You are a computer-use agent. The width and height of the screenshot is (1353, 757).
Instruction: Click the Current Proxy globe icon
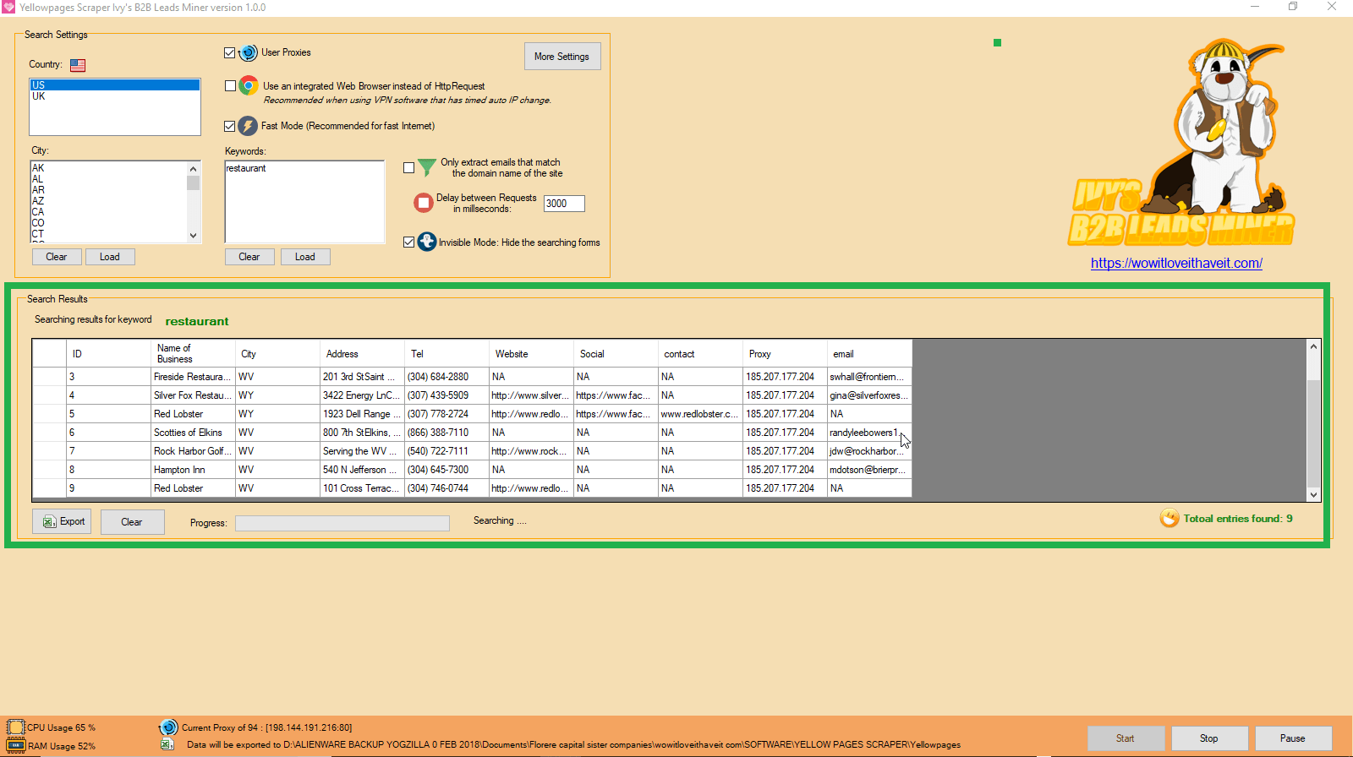click(168, 727)
